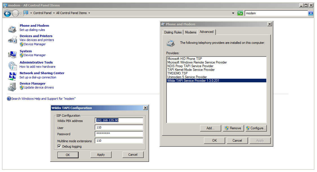Open View devices and printers link
The image size is (317, 172).
37,40
